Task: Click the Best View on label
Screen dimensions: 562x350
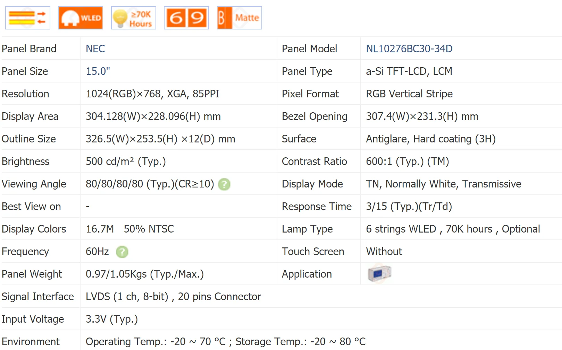Action: pyautogui.click(x=31, y=207)
